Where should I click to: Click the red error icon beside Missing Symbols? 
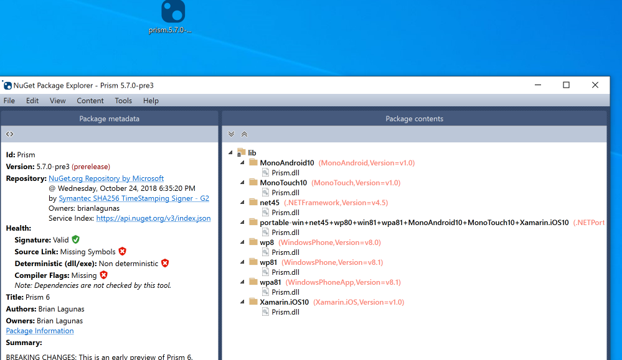click(122, 251)
